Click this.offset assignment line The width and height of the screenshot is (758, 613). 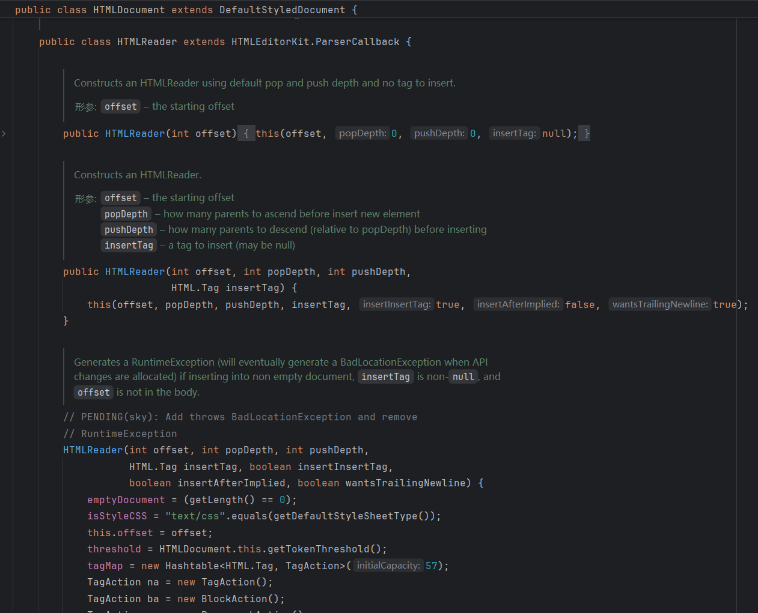[x=150, y=533]
